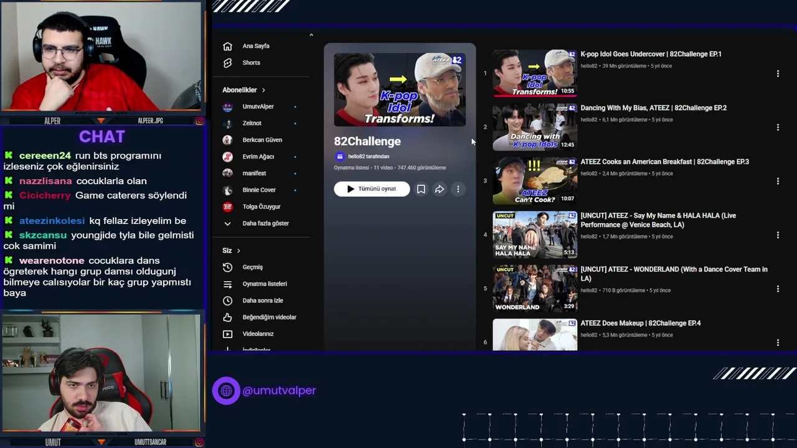Viewport: 797px width, 448px height.
Task: Open playlist more options three-dot menu
Action: (x=458, y=189)
